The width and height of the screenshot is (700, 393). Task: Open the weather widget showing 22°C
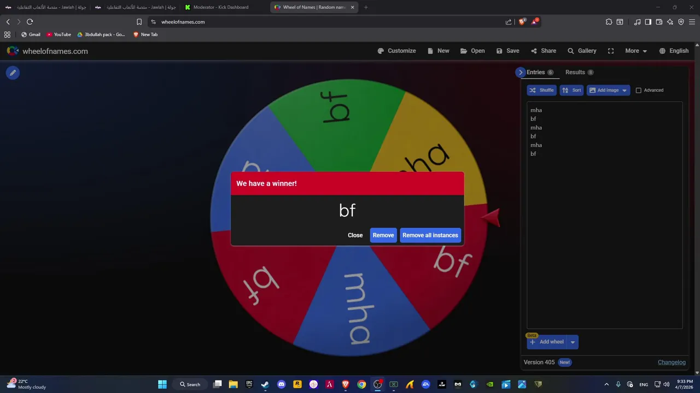pyautogui.click(x=26, y=384)
